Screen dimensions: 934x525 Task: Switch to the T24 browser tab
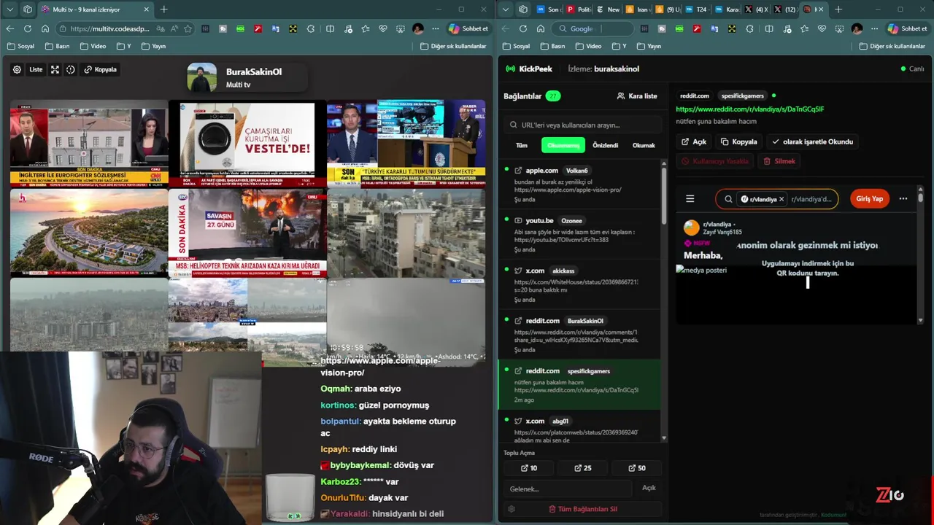click(696, 9)
